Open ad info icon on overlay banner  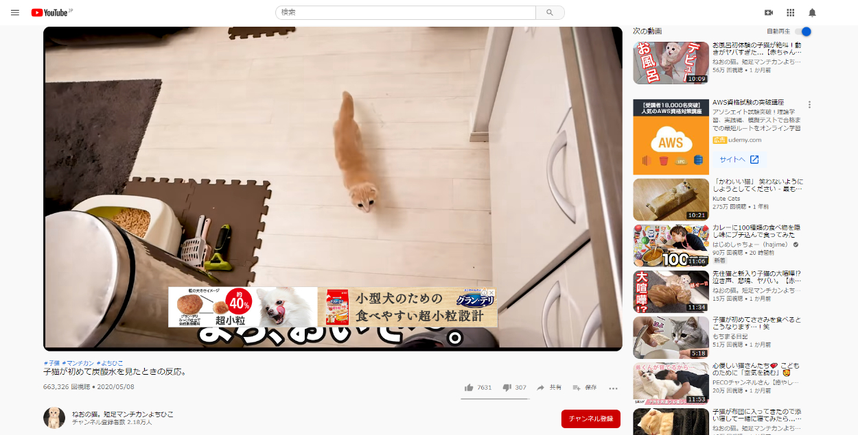click(x=484, y=293)
